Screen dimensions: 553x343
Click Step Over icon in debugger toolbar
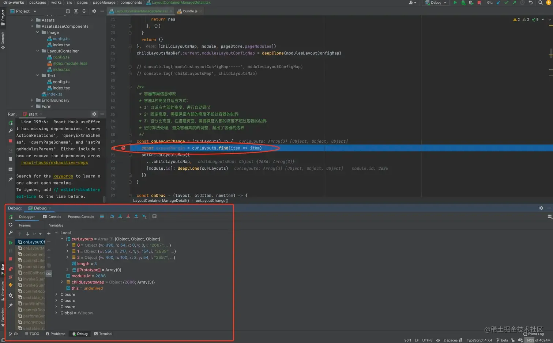tap(112, 216)
